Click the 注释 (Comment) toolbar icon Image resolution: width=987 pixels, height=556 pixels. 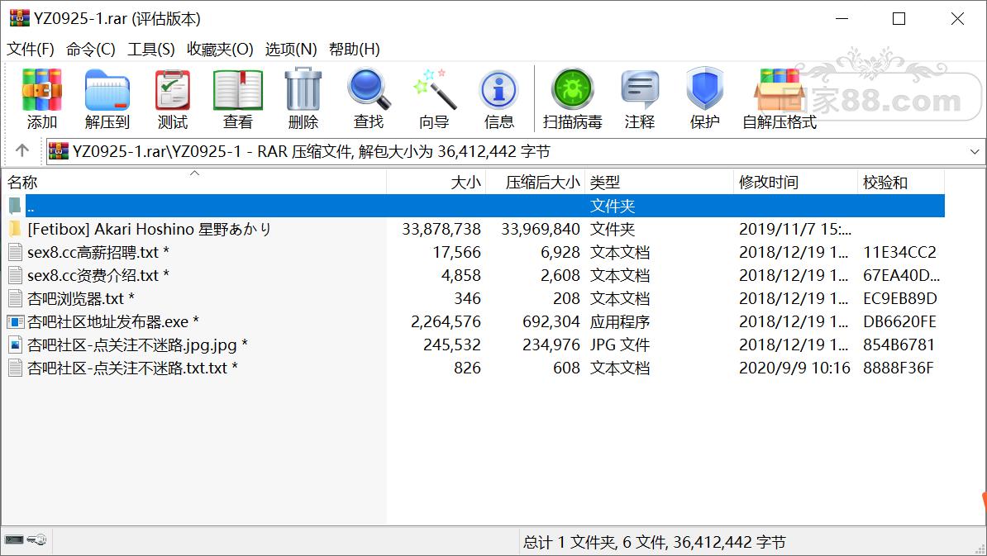coord(640,90)
